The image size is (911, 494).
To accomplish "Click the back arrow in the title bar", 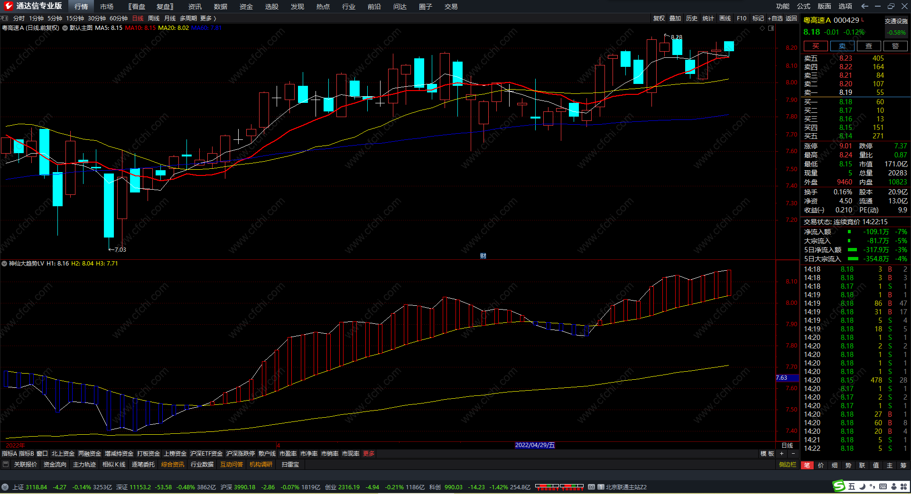I will 865,6.
